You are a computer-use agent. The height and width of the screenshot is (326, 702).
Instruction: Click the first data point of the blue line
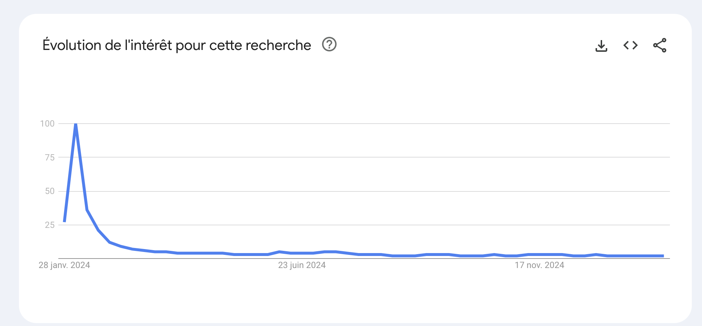pyautogui.click(x=65, y=221)
